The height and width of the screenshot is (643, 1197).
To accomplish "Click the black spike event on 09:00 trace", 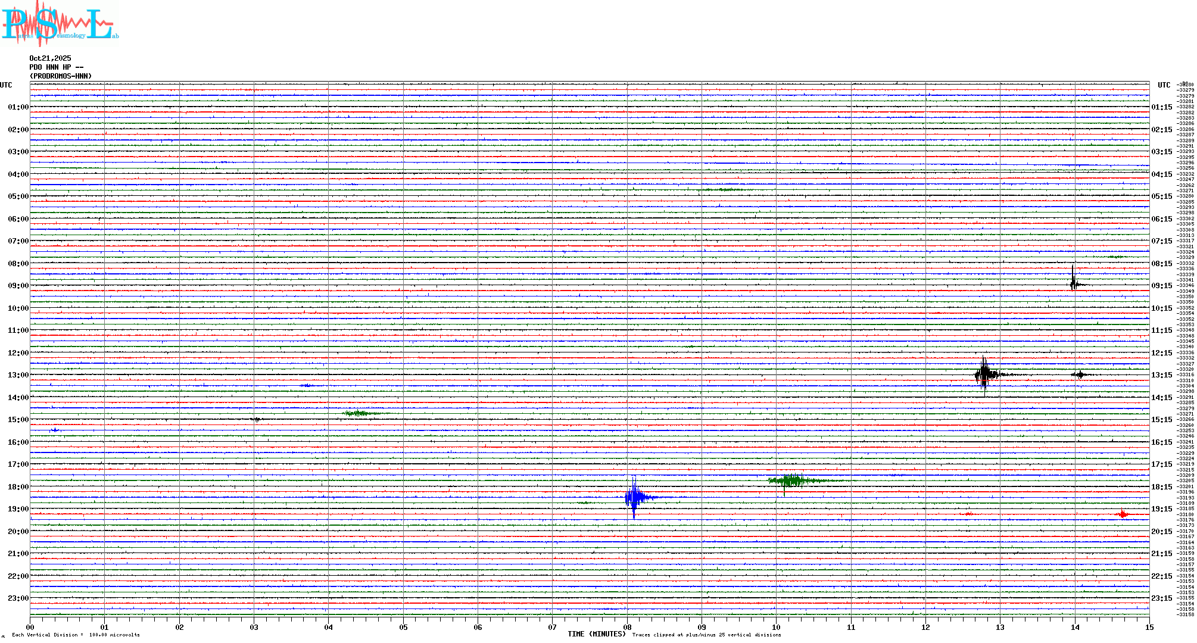I will 1073,282.
